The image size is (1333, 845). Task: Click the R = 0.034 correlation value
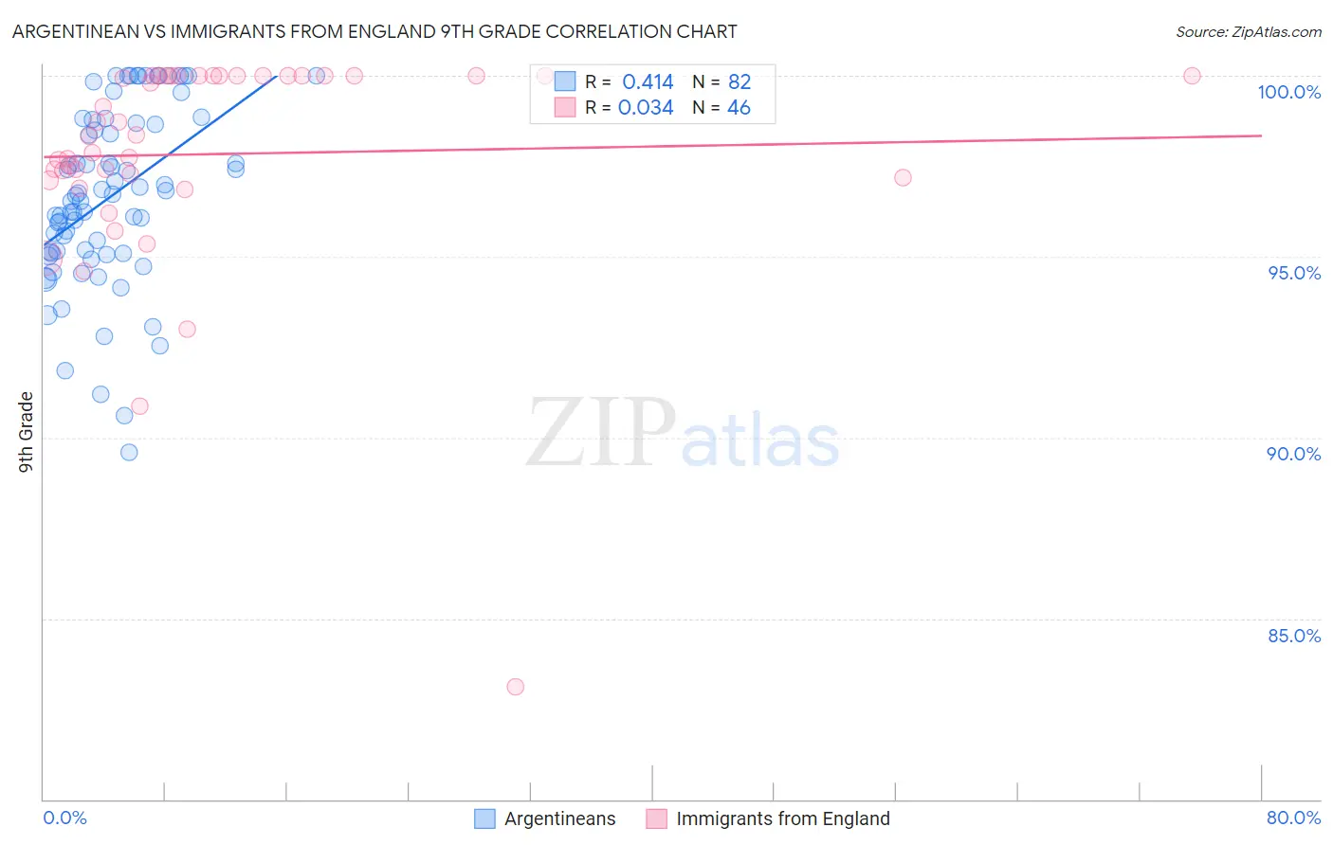630,107
